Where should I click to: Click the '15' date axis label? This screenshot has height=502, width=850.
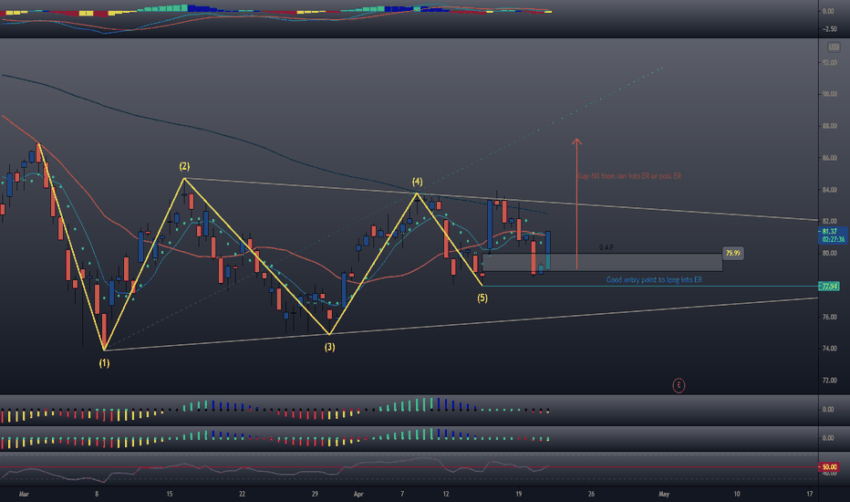pyautogui.click(x=170, y=495)
